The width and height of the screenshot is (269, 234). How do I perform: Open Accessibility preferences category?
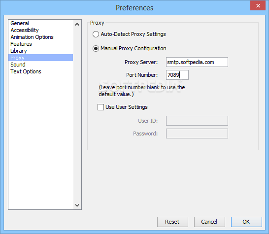pos(41,30)
